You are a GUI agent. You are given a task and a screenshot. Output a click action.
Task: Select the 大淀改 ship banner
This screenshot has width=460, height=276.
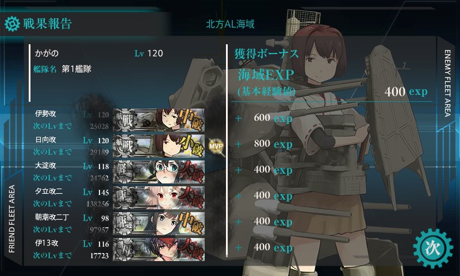159,171
